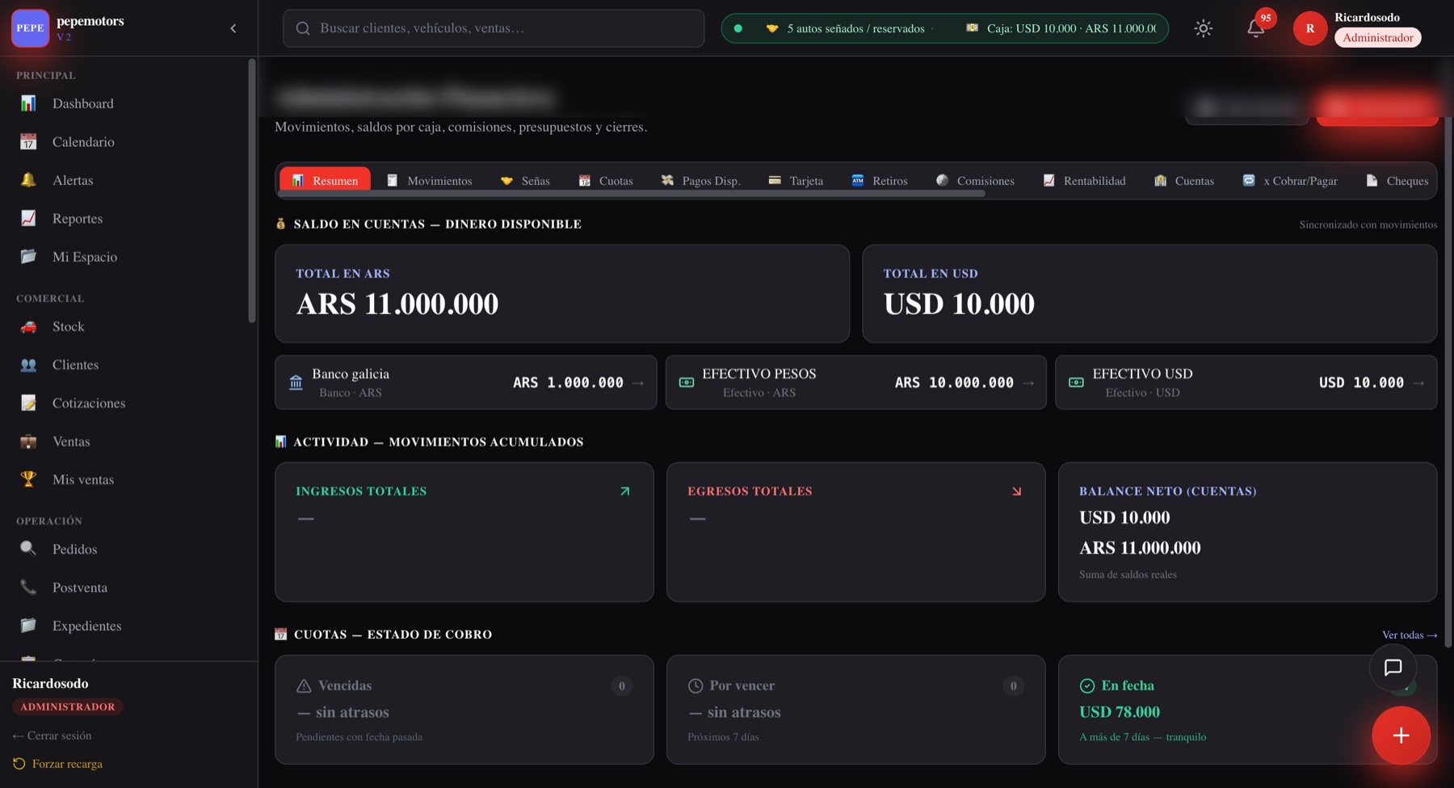This screenshot has height=788, width=1454.
Task: Click the PEPE logo icon
Action: pyautogui.click(x=30, y=28)
